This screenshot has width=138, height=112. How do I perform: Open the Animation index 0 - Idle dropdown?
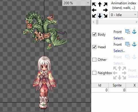click(x=124, y=15)
